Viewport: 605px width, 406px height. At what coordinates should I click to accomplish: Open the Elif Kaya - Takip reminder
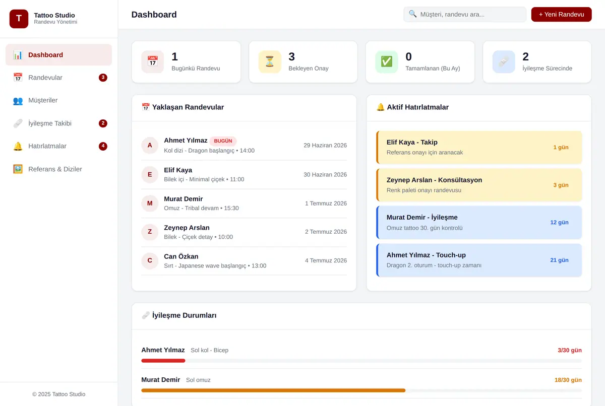click(x=479, y=147)
